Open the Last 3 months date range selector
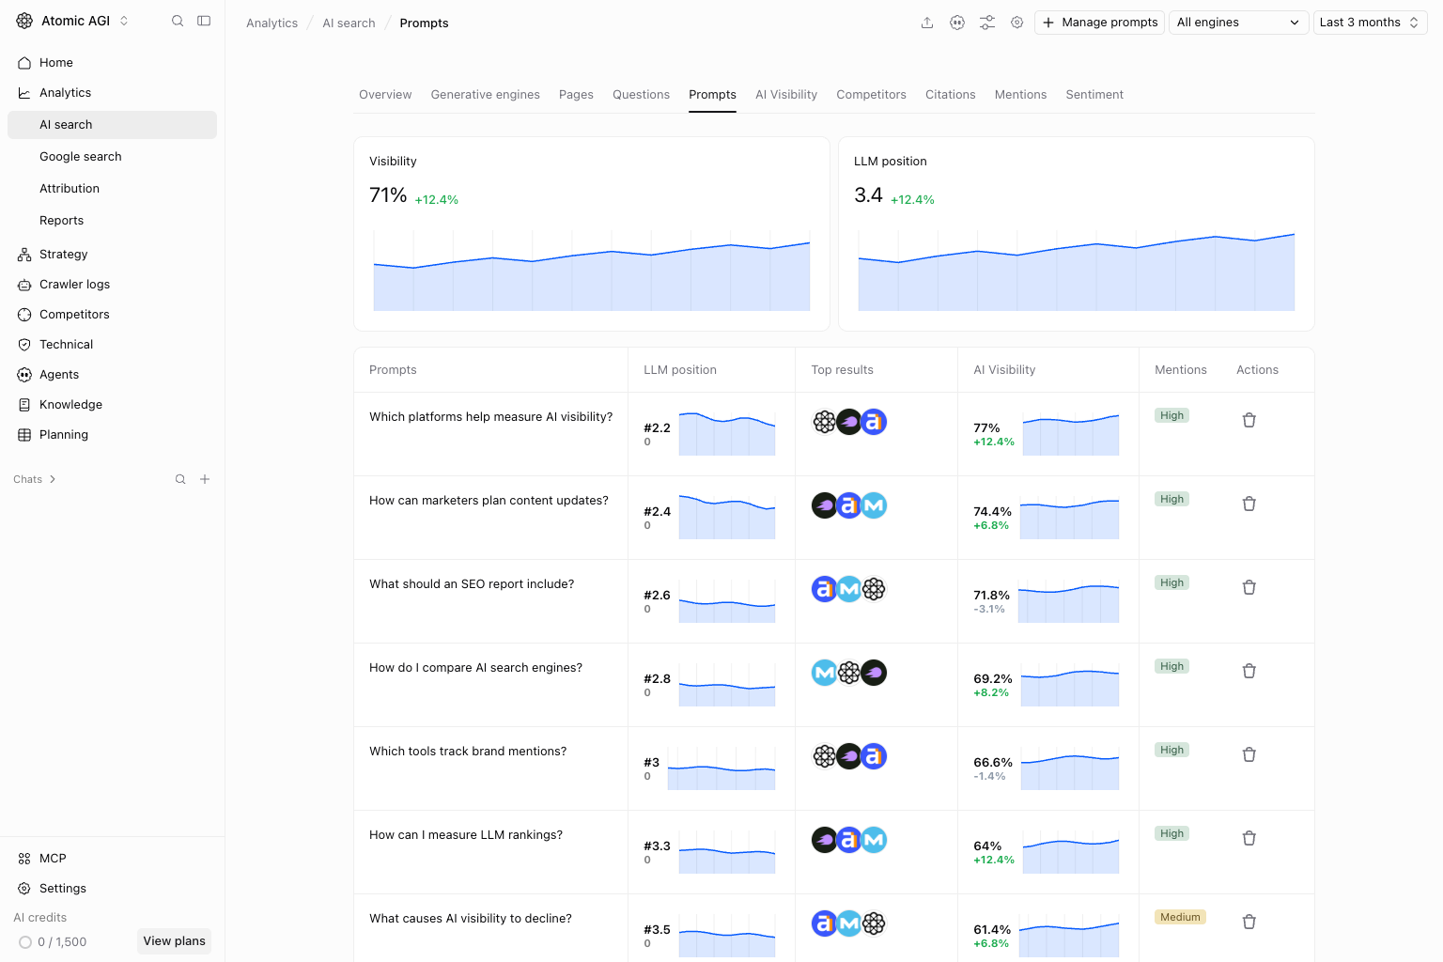 click(x=1370, y=23)
